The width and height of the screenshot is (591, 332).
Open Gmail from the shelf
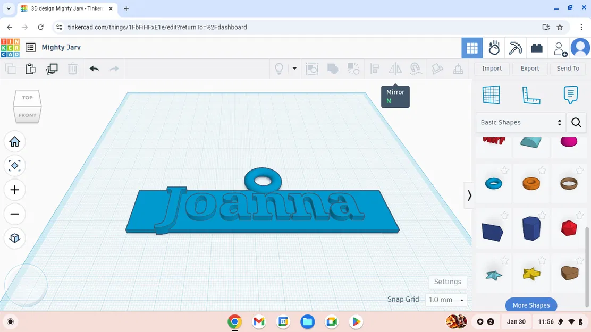coord(259,321)
